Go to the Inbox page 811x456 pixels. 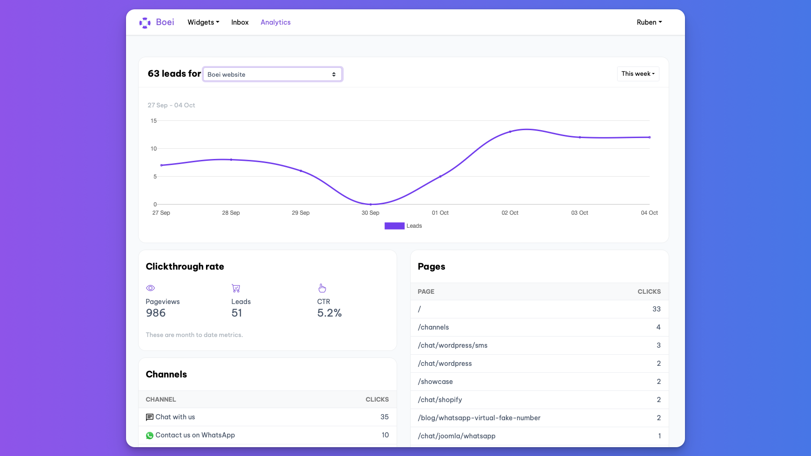coord(240,22)
